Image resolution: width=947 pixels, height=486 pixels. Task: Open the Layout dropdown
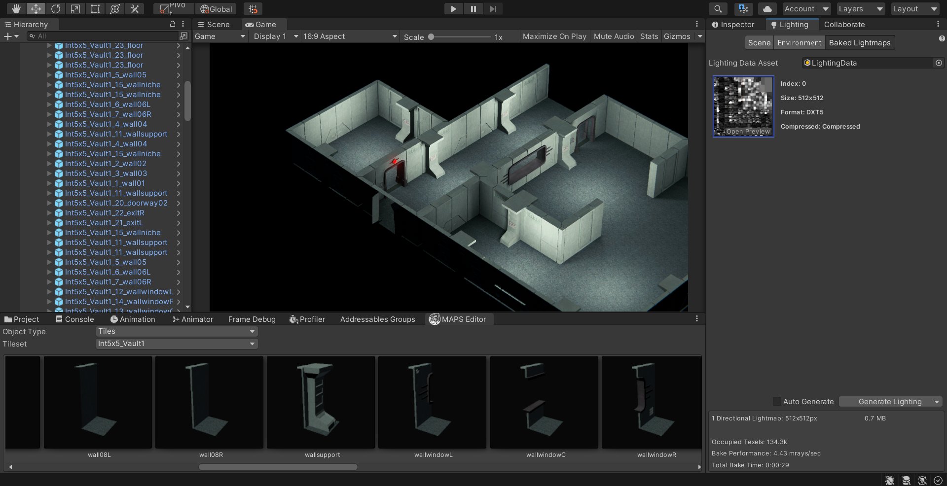tap(915, 9)
